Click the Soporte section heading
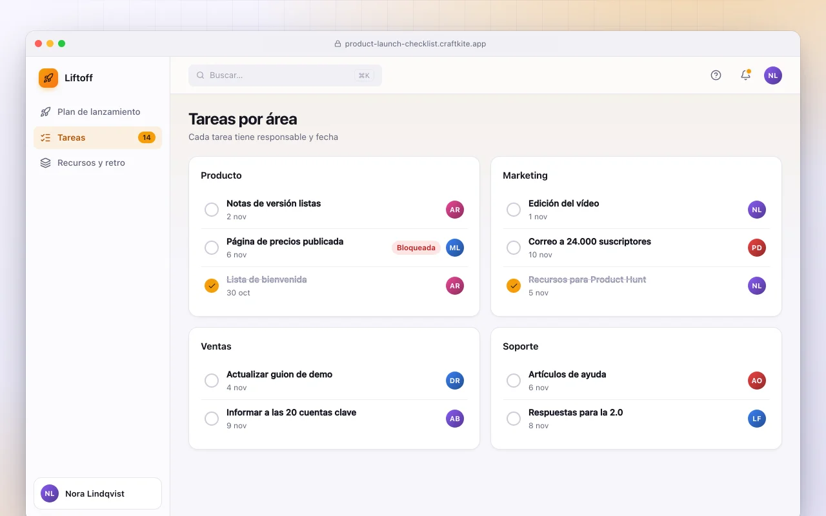Screen dimensions: 826x516 (521, 346)
